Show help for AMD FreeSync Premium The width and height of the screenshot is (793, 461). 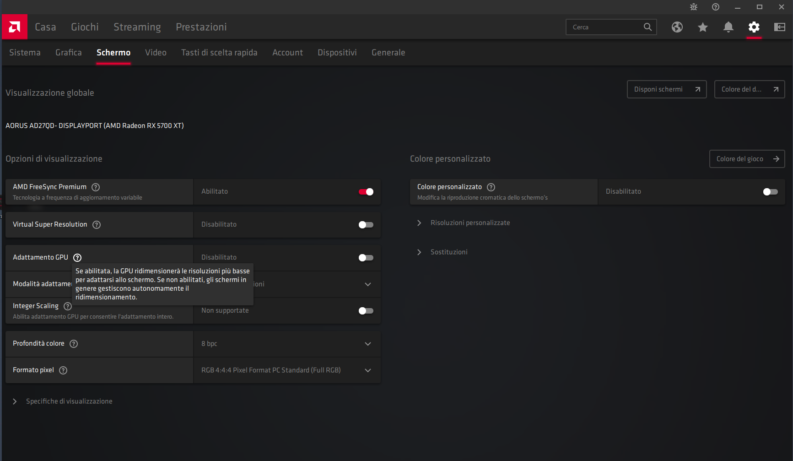(96, 187)
